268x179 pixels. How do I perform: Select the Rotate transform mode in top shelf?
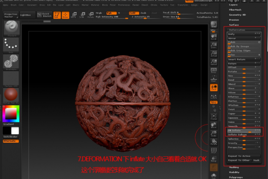[x=91, y=15]
